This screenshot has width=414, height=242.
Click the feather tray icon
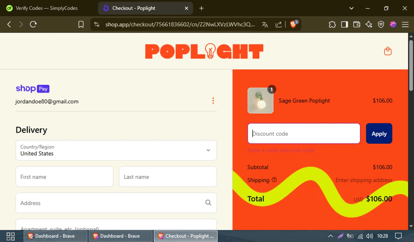[341, 236]
